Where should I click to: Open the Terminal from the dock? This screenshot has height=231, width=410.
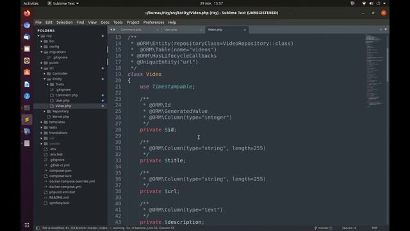[27, 108]
